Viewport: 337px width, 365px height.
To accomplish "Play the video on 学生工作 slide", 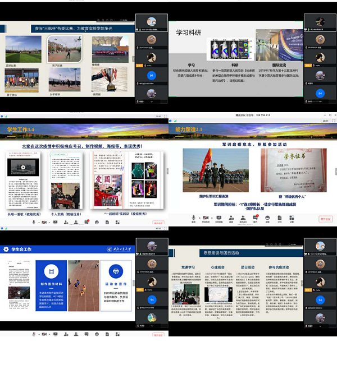I will pos(22,167).
